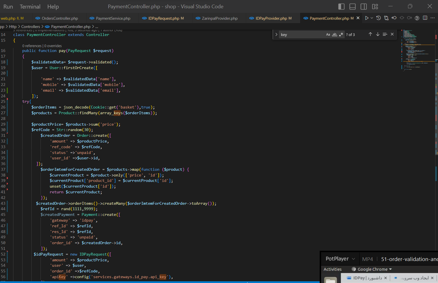Open the Run menu
438x283 pixels.
click(8, 7)
